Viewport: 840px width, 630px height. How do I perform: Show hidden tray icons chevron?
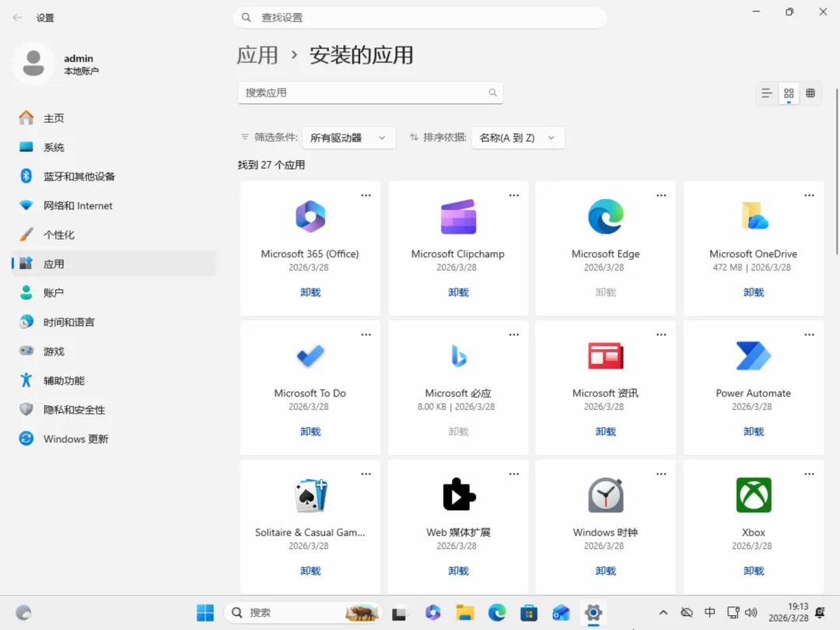click(663, 612)
